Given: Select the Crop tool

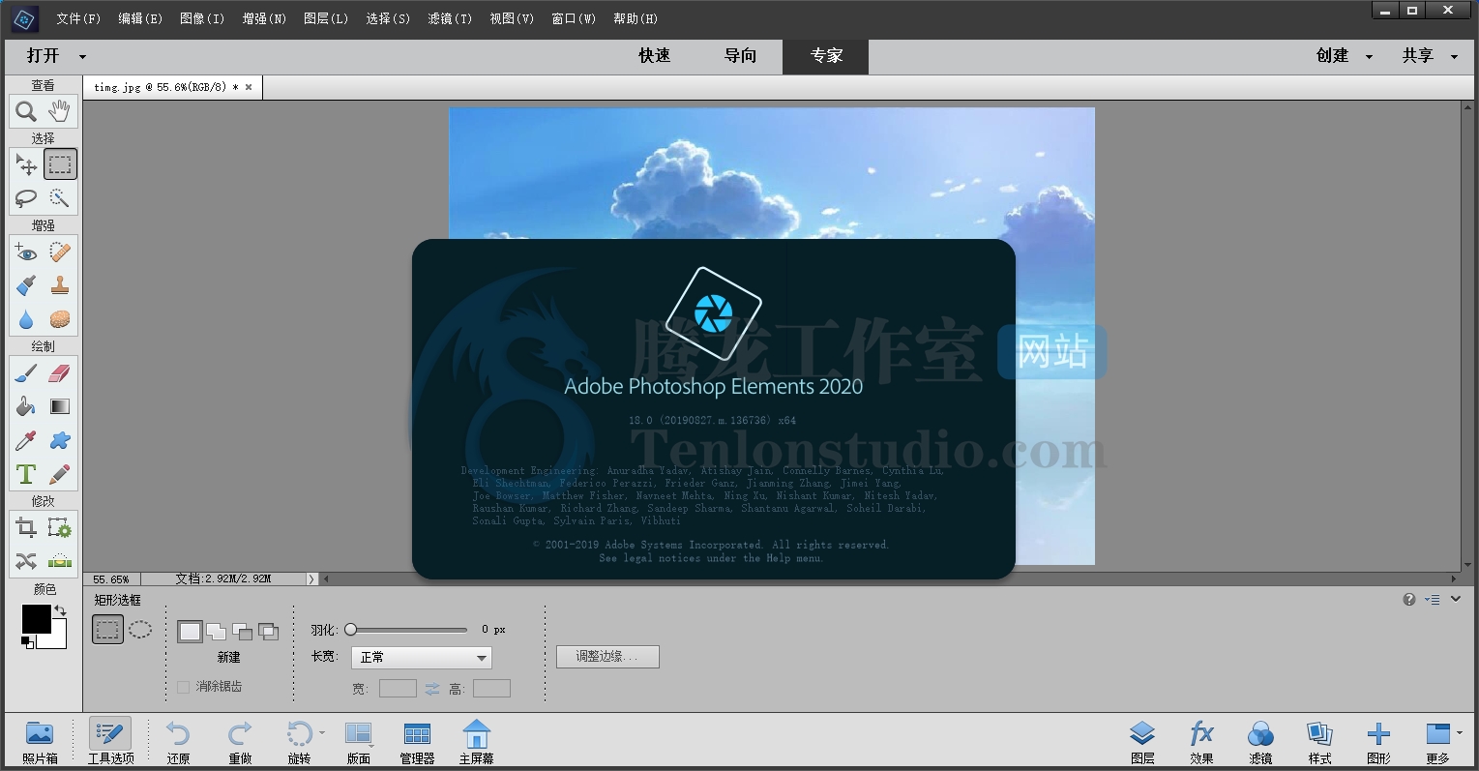Looking at the screenshot, I should [x=26, y=528].
